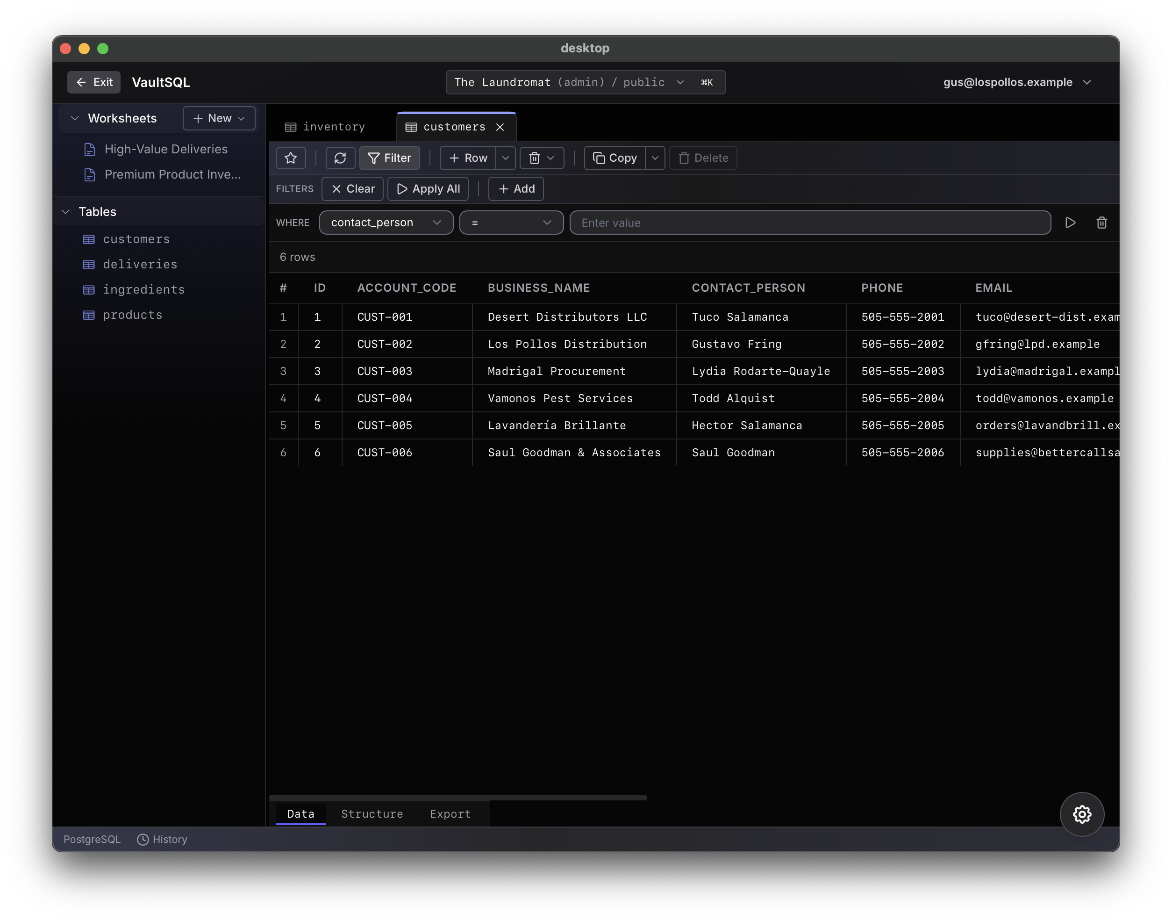Focus the Enter value filter field
This screenshot has width=1172, height=921.
tap(810, 223)
